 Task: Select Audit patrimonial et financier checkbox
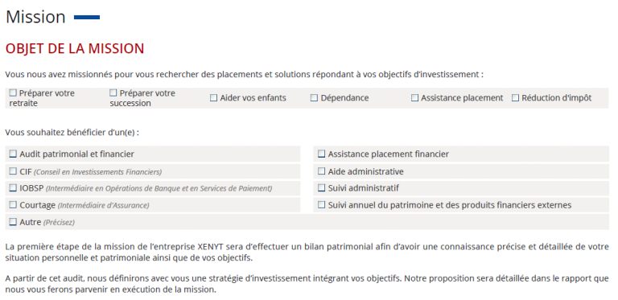pyautogui.click(x=13, y=154)
